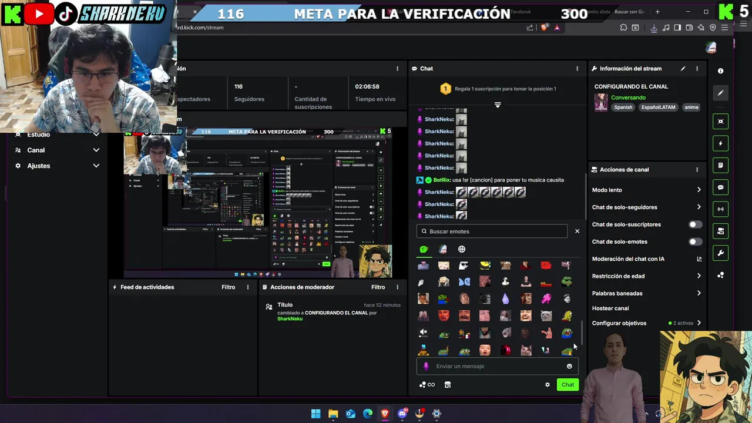
Task: Expand the Ajustes sidebar section
Action: (x=58, y=166)
